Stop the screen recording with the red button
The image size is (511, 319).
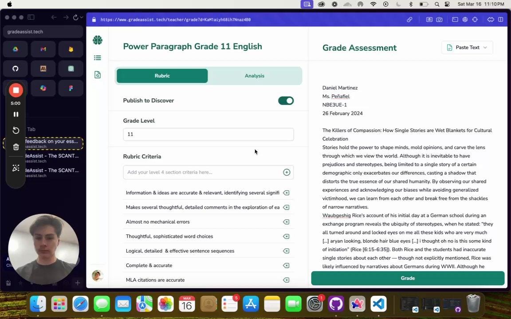point(16,90)
